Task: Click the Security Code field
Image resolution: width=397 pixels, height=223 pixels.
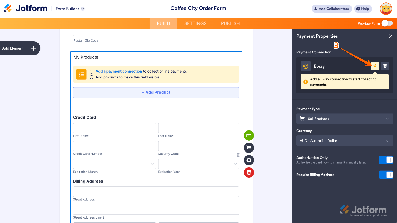Action: pos(198,146)
